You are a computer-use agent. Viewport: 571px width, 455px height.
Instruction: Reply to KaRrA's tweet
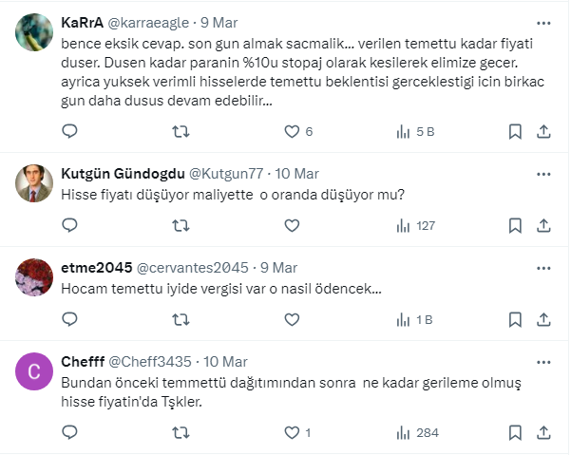click(69, 131)
